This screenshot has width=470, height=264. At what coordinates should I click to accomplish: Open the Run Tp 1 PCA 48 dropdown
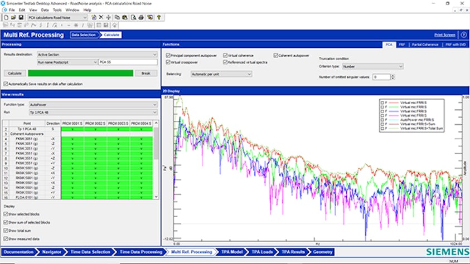coord(93,113)
